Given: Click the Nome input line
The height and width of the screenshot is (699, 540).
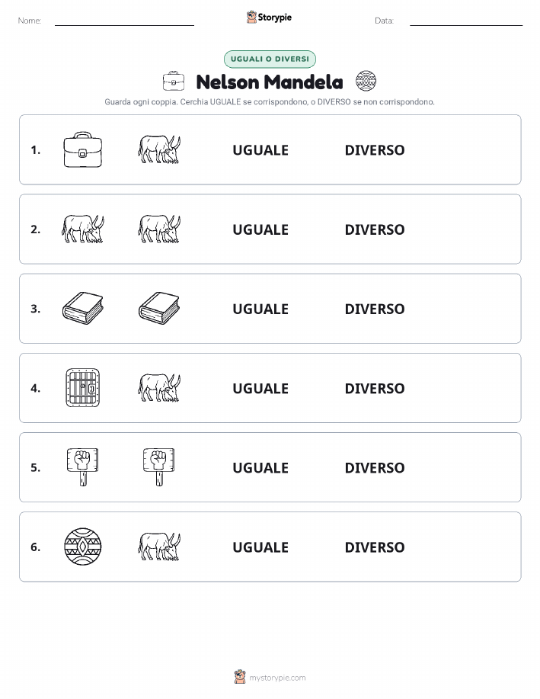Looking at the screenshot, I should 124,21.
